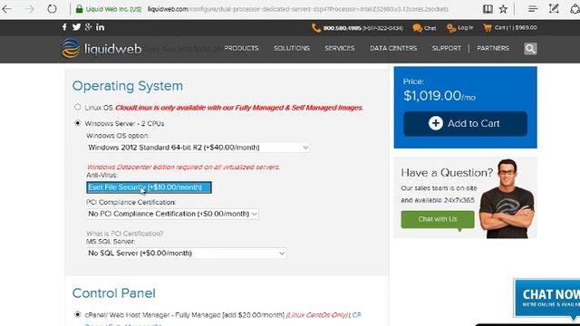Open the Google Plus social icon
This screenshot has width=580, height=326.
[88, 27]
